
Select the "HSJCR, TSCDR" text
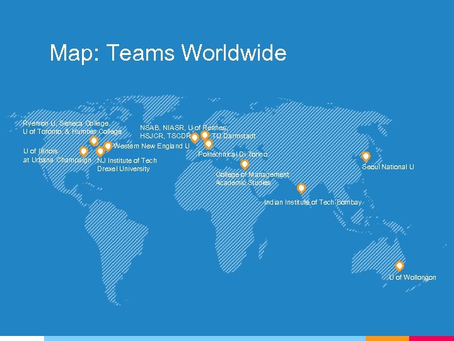(165, 136)
